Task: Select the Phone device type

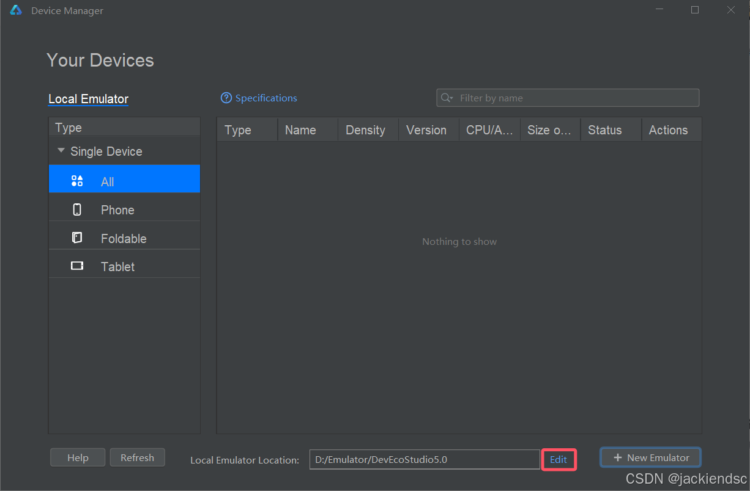Action: (x=124, y=207)
